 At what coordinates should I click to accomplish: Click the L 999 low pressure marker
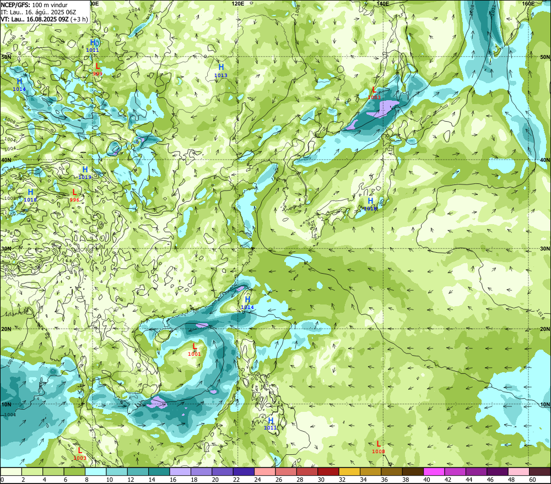pos(98,69)
